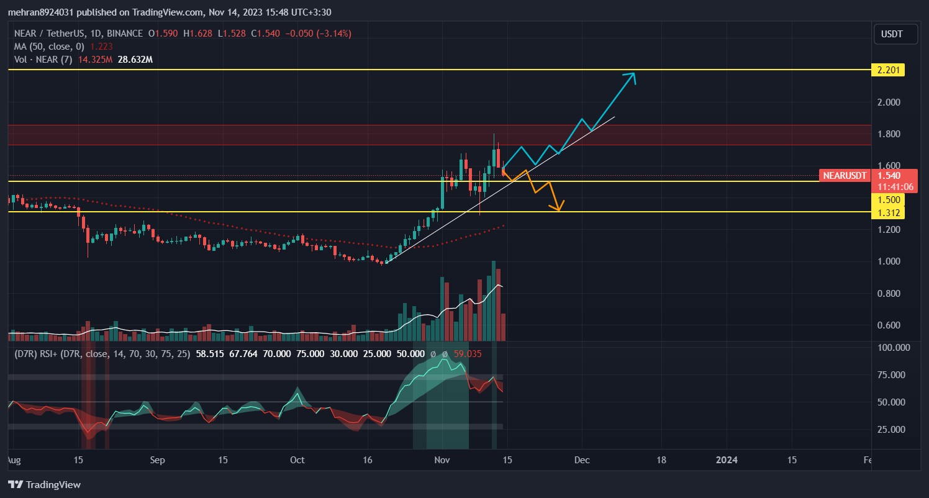Click the Dec date on time axis
Image resolution: width=929 pixels, height=498 pixels.
(582, 460)
